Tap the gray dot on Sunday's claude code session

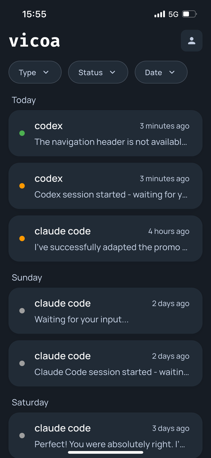[x=22, y=310]
